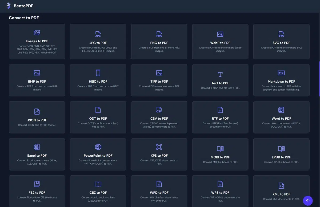320x207 pixels.
Task: Select the SVG file icon
Action: [x=281, y=34]
